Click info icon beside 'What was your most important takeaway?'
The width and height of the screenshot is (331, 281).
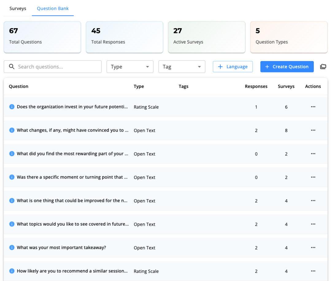click(x=12, y=248)
